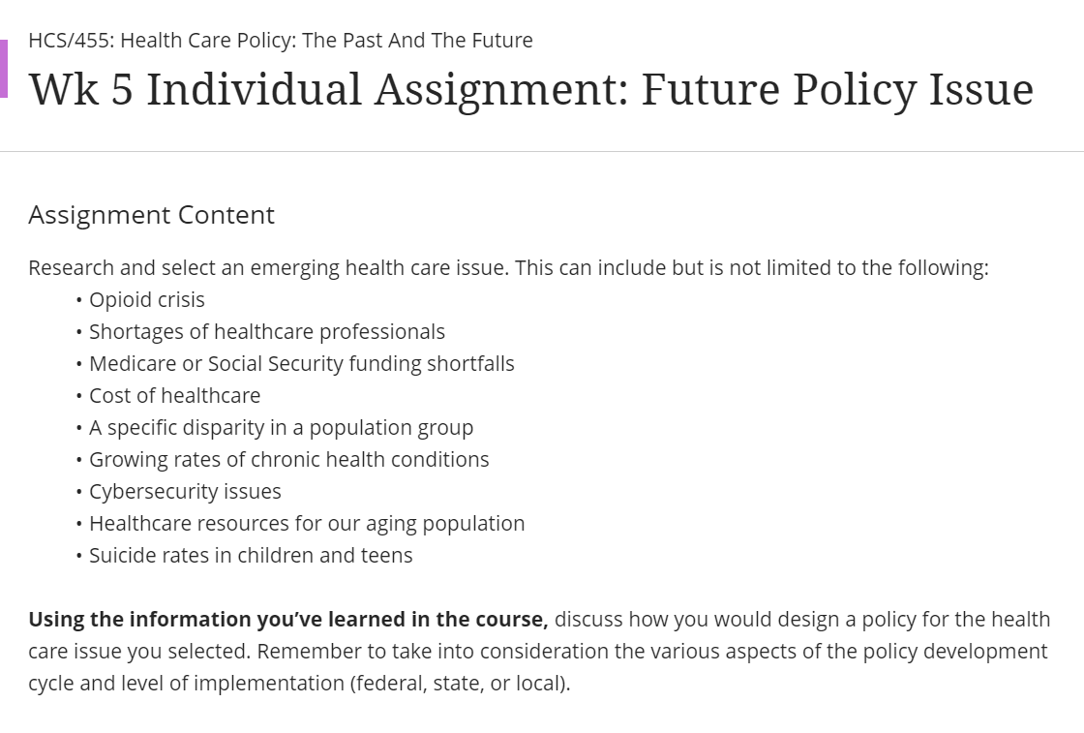Click the words Future Policy Issue in title
This screenshot has height=733, width=1084.
837,90
